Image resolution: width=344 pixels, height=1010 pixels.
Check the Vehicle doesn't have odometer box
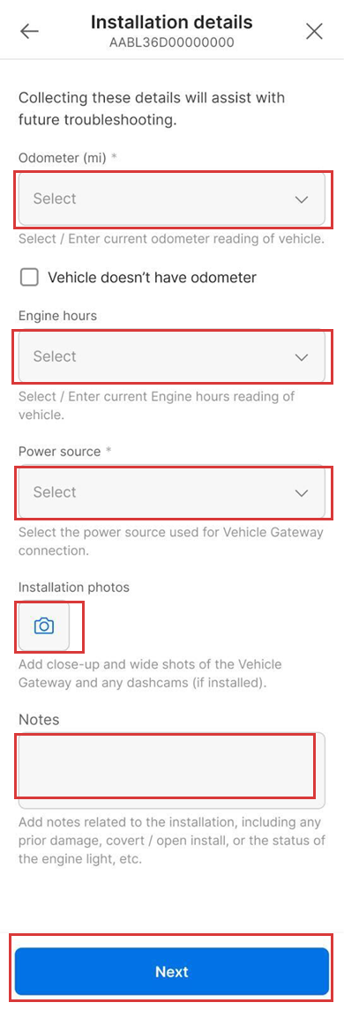(29, 278)
